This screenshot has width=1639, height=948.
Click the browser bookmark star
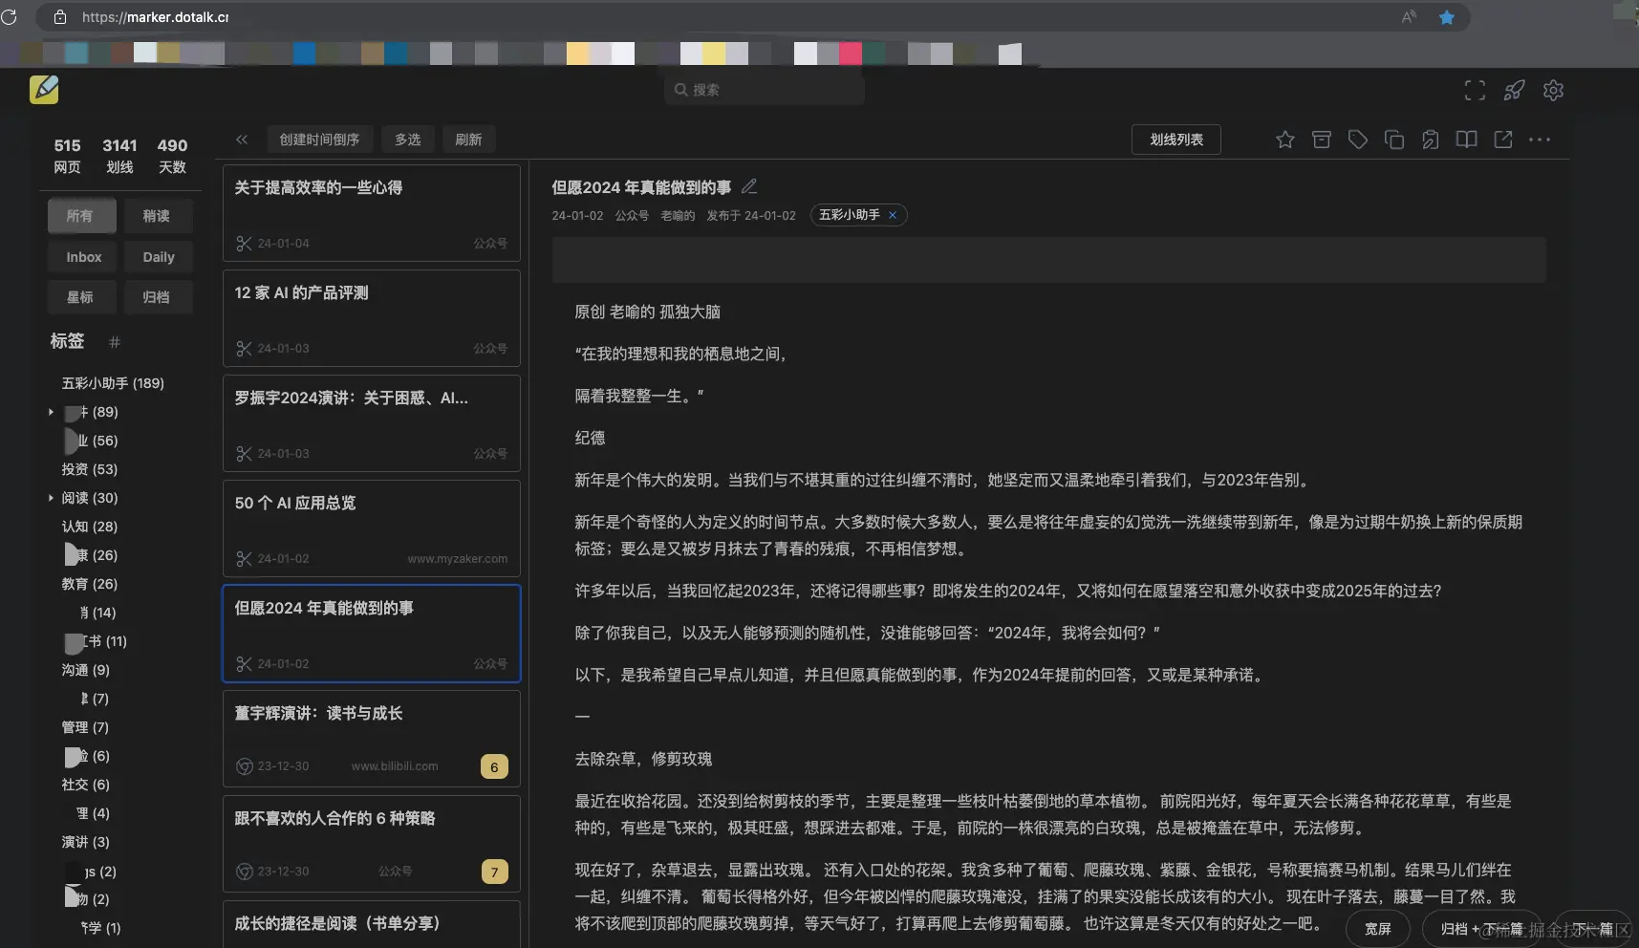coord(1447,17)
